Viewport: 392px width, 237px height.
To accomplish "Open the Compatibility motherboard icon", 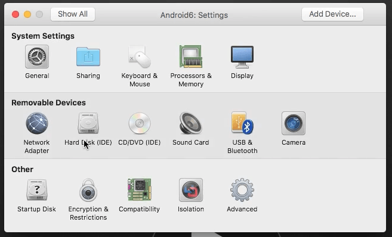I will pyautogui.click(x=140, y=190).
